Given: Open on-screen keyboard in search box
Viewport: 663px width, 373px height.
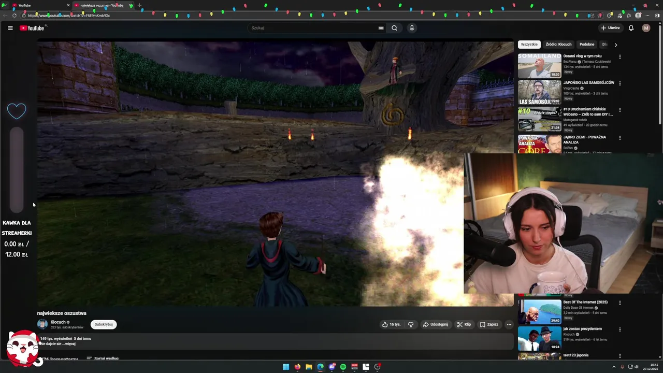Looking at the screenshot, I should [381, 28].
